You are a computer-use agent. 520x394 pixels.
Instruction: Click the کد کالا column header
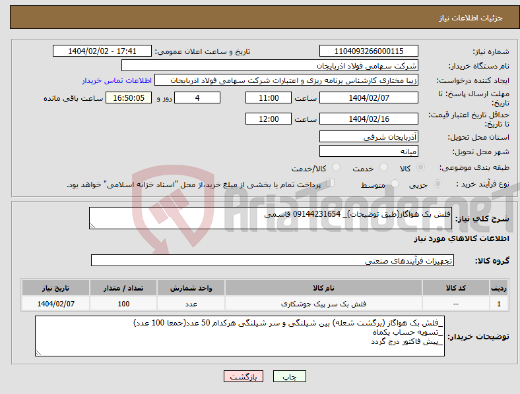456,288
